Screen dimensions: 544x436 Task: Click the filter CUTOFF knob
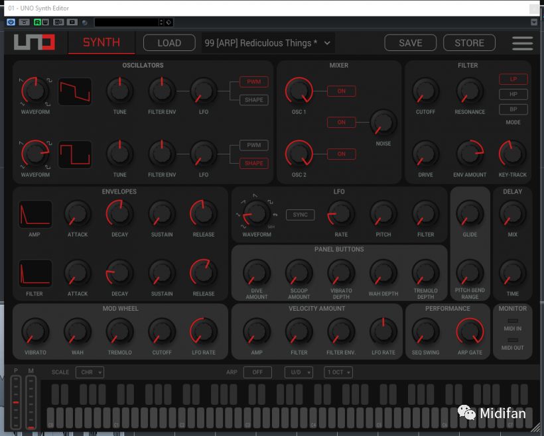[x=425, y=91]
